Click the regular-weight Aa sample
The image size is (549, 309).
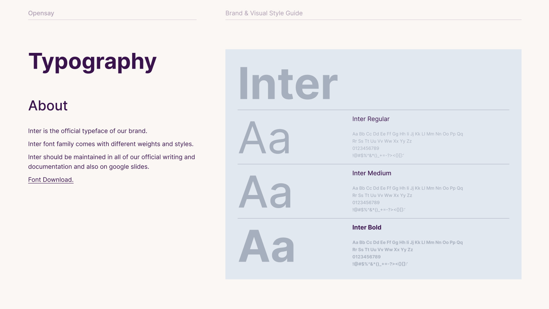pos(265,138)
